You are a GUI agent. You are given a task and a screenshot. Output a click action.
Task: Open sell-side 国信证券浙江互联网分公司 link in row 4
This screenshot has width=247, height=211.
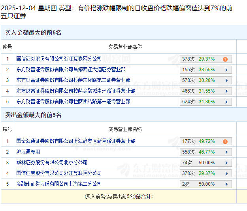(59, 173)
